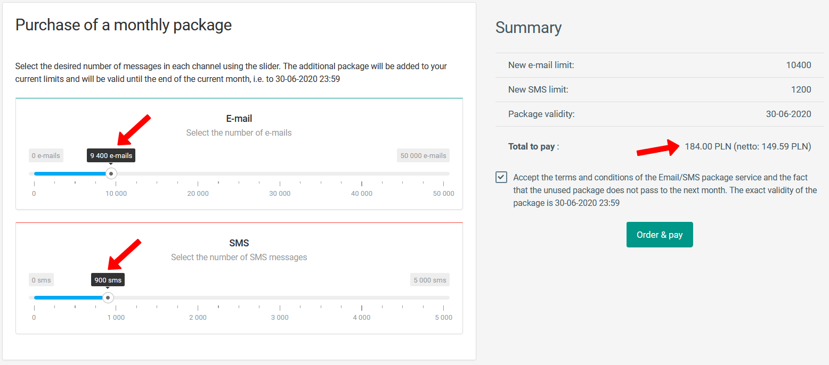Click the '50 000 e-mails' maximum badge
This screenshot has width=829, height=365.
tap(423, 155)
